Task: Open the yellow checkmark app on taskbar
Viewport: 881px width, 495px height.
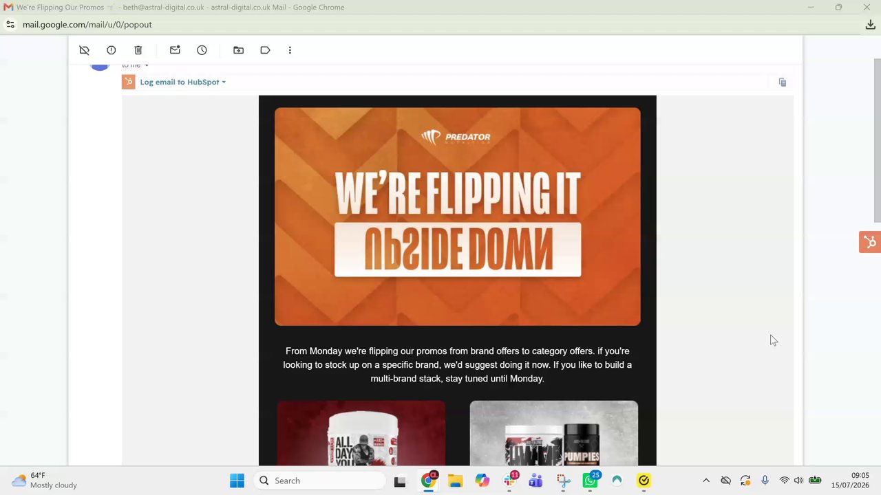Action: 644,481
